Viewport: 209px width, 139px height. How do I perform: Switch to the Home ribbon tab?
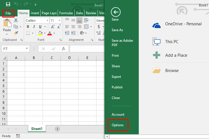pos(23,13)
